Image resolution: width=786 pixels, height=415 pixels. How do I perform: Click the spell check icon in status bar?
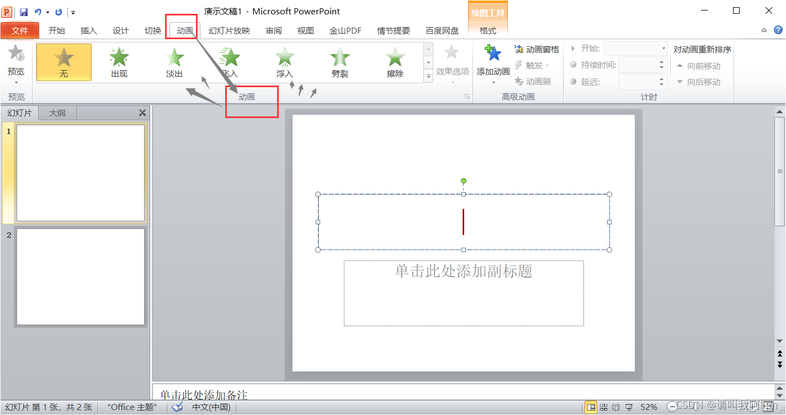point(177,407)
